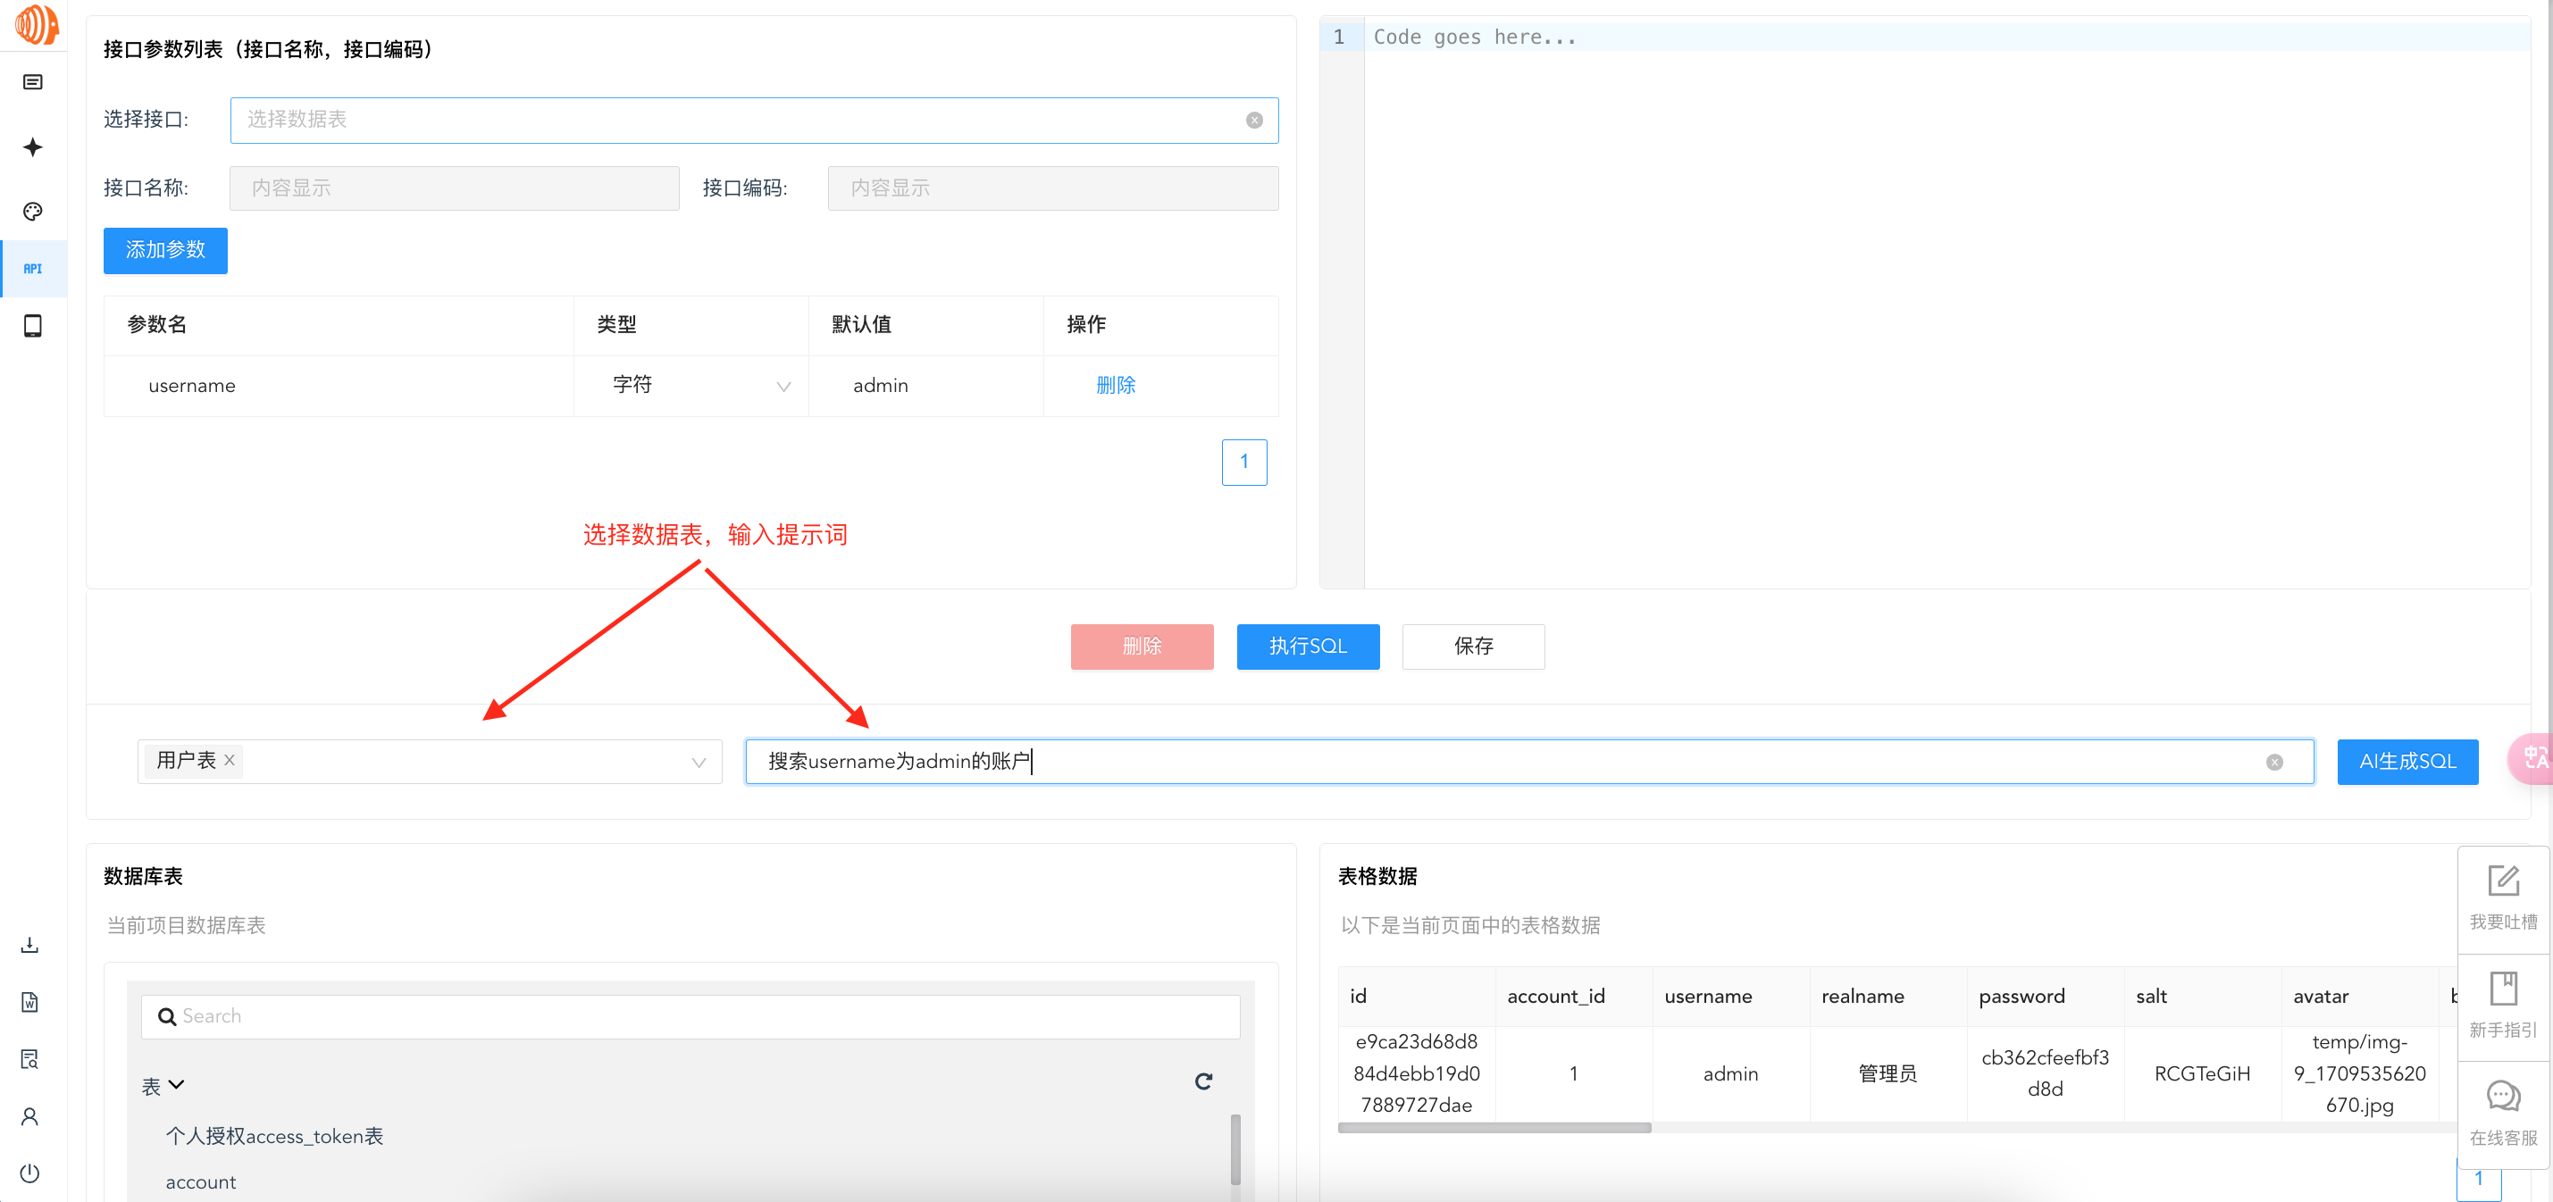The image size is (2553, 1202).
Task: Click the mobile device icon in sidebar
Action: point(33,326)
